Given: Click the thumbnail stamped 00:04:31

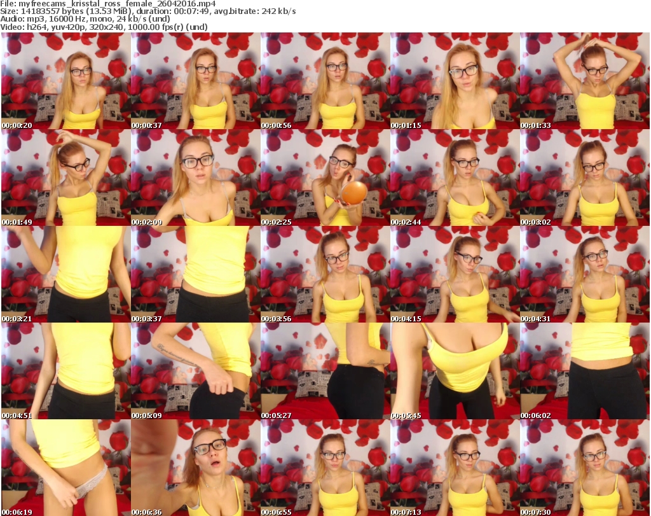Looking at the screenshot, I should tap(585, 275).
